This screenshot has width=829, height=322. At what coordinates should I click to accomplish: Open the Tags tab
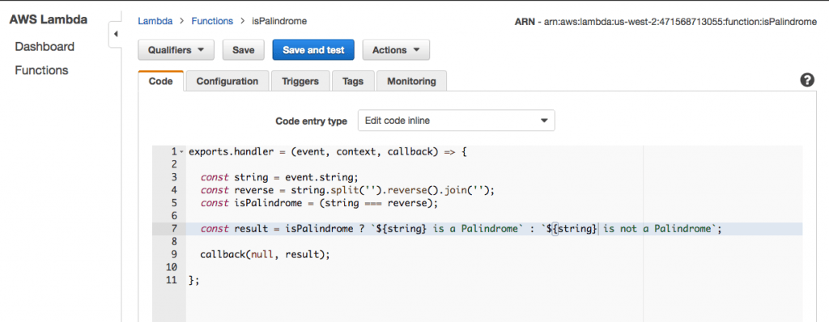coord(353,82)
